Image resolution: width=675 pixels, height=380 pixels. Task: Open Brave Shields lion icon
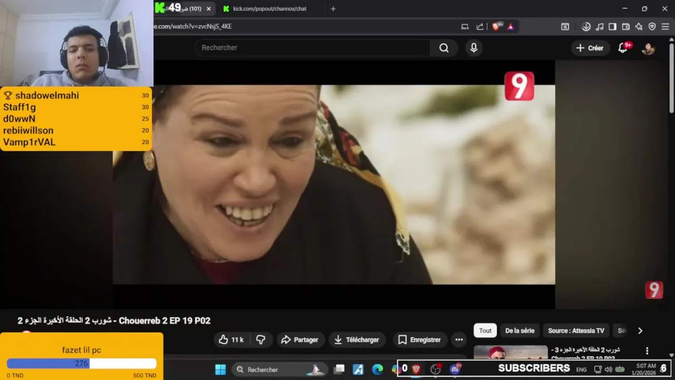pos(496,26)
